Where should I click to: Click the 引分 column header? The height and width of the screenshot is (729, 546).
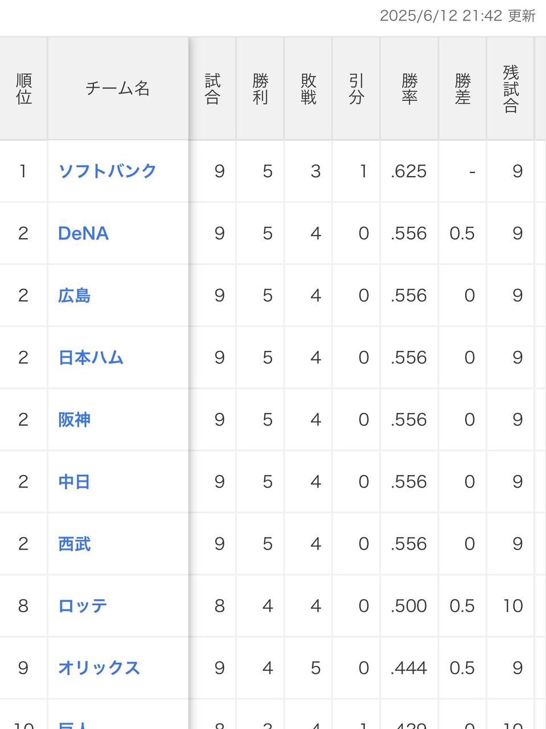click(356, 89)
